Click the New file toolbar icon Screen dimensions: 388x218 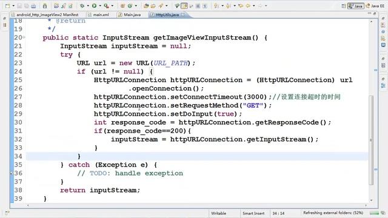point(7,5)
